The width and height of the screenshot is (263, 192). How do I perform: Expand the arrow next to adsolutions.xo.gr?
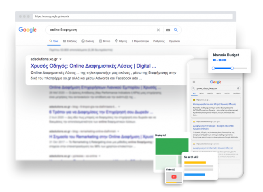click(60, 59)
